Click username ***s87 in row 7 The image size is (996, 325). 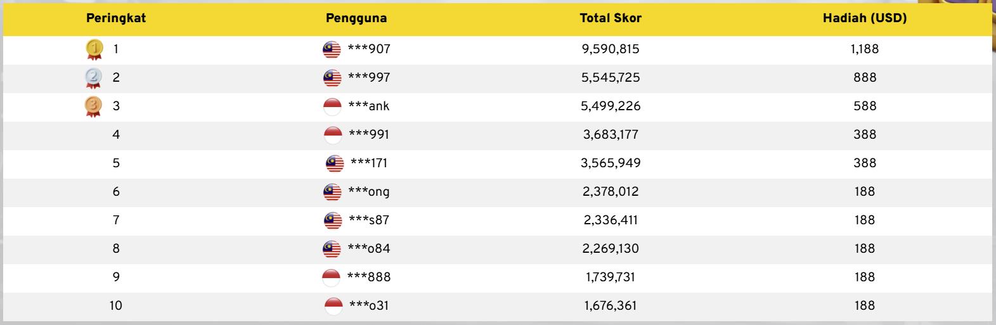point(369,220)
